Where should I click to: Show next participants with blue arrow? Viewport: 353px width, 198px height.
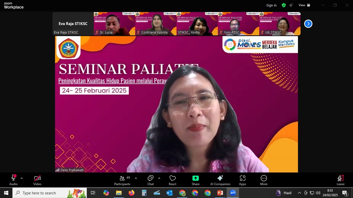pyautogui.click(x=308, y=24)
